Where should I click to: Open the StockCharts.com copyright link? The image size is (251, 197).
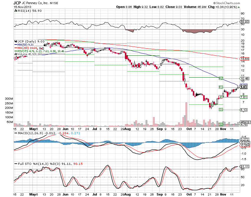(226, 3)
